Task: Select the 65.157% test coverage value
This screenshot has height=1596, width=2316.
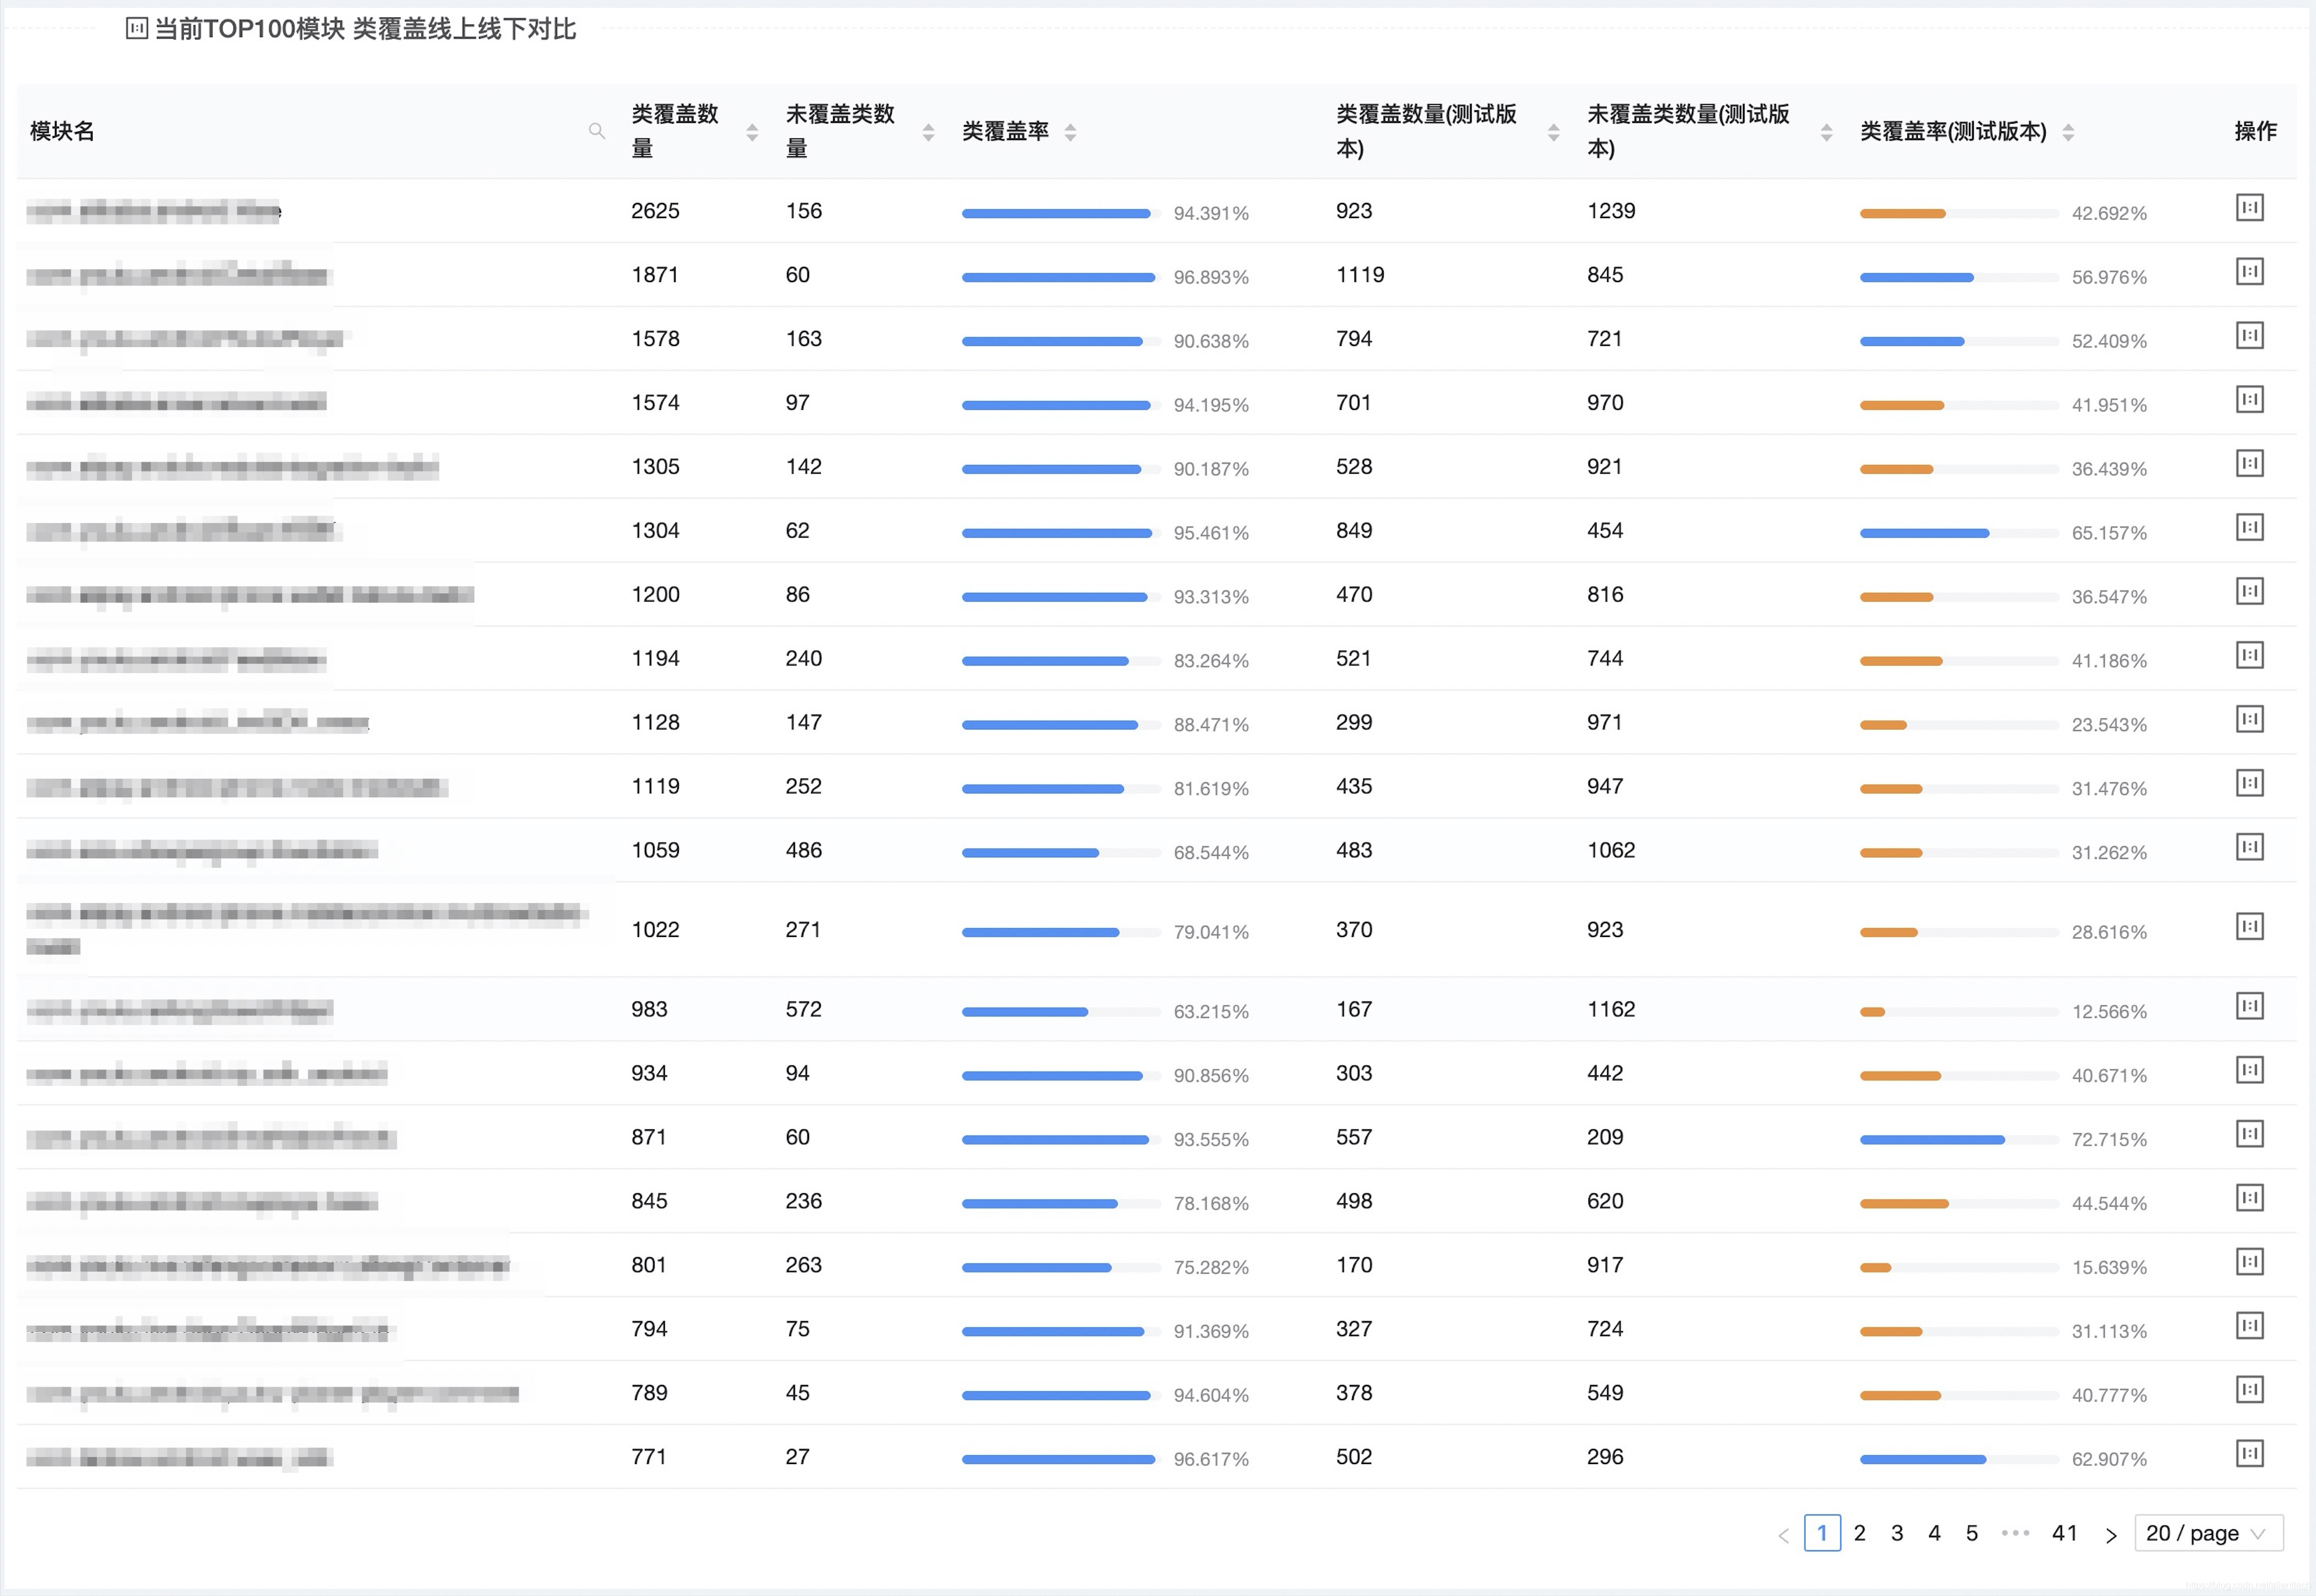Action: 2109,533
